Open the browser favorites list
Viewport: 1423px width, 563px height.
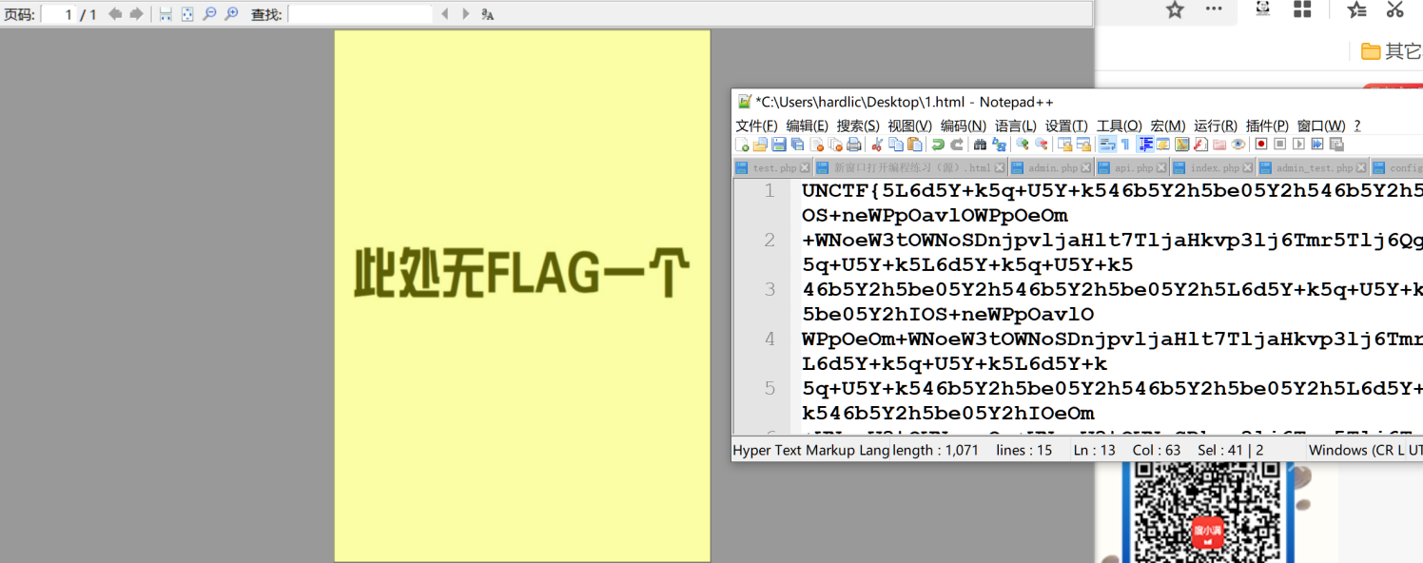pos(1356,10)
